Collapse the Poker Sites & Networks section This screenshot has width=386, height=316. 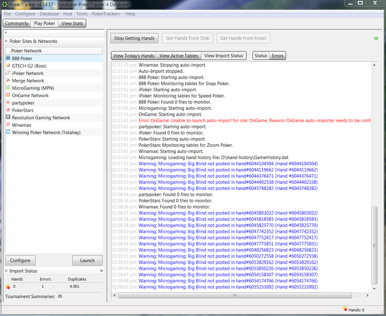[x=6, y=41]
